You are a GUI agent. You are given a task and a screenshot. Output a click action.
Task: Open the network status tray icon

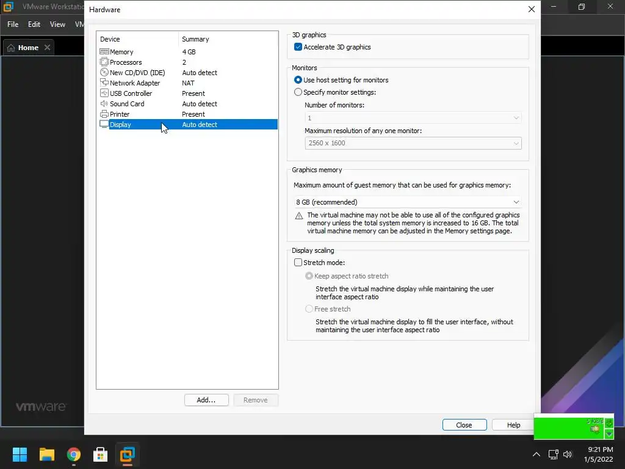point(553,454)
